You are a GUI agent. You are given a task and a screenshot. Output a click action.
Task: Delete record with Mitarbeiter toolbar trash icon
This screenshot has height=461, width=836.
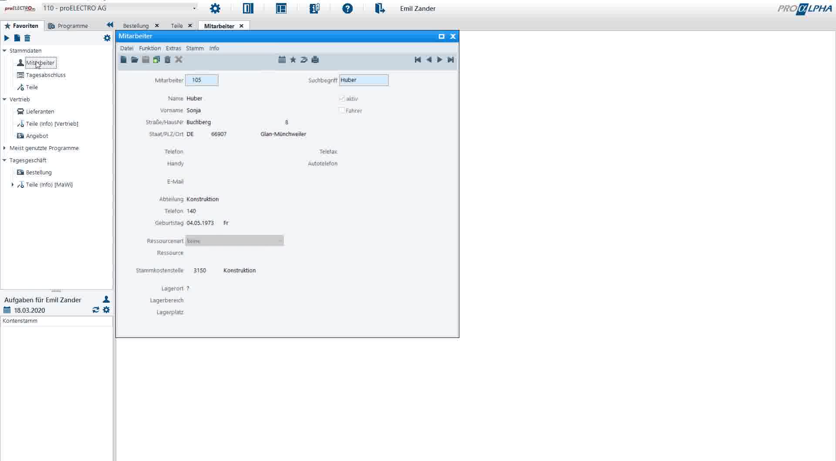click(168, 60)
